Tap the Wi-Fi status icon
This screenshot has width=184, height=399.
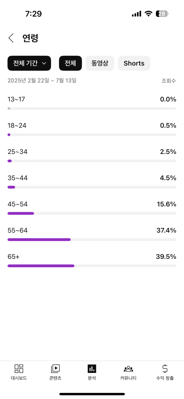149,14
